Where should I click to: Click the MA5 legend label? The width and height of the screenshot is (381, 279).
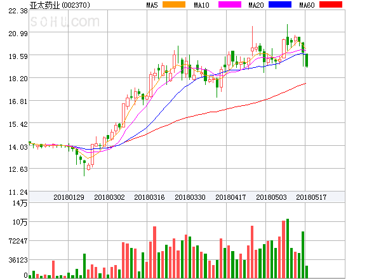[x=152, y=5]
